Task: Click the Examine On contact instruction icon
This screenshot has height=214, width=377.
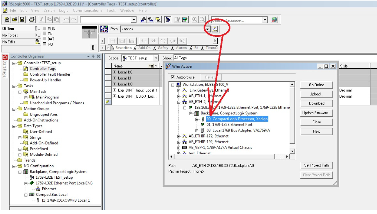Action: click(x=143, y=41)
